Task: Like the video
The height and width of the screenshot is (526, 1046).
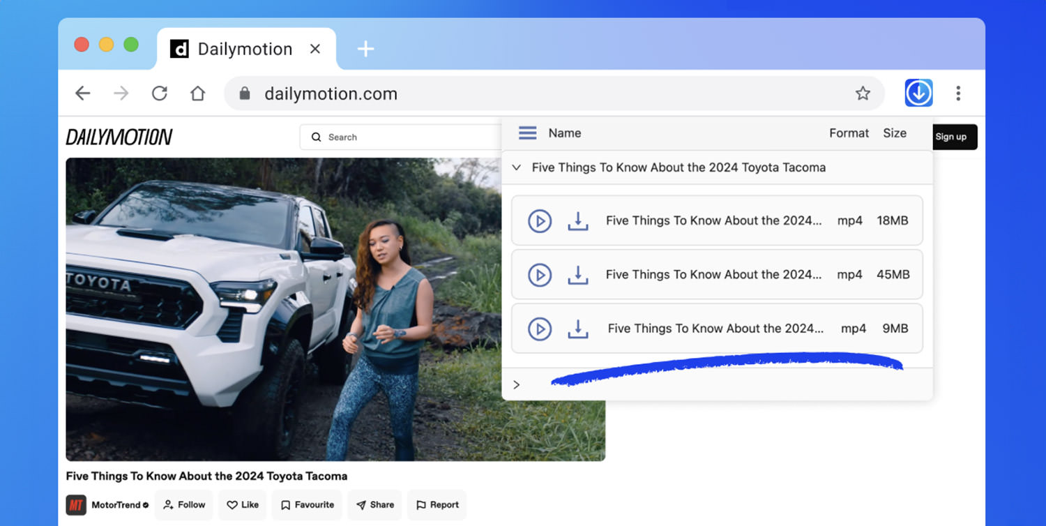Action: (243, 505)
